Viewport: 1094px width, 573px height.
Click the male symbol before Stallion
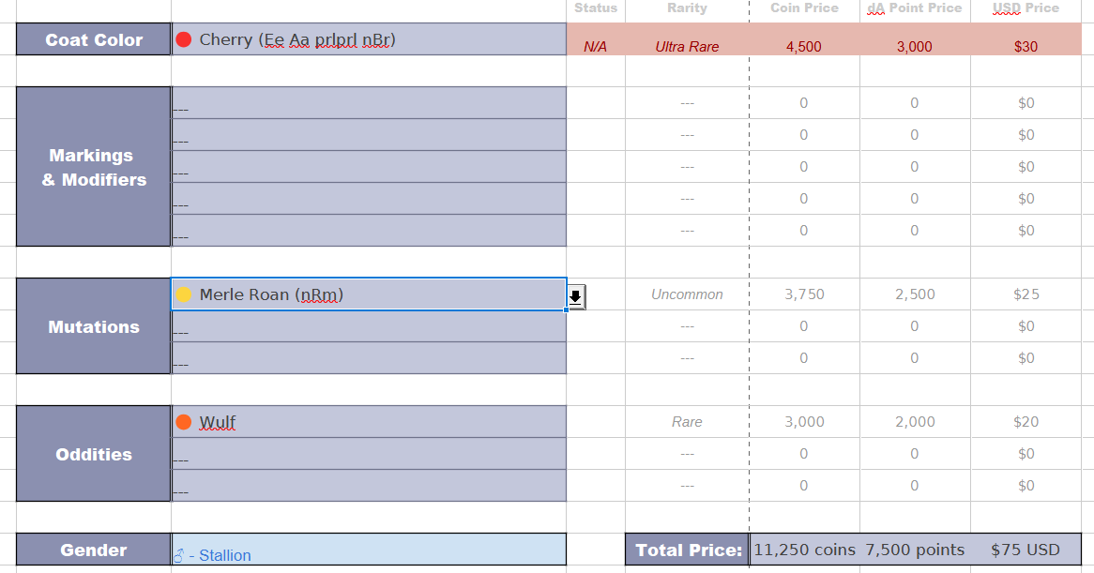pos(179,555)
